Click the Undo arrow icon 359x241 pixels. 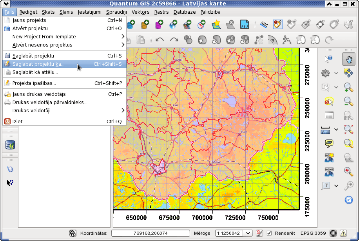(x=160, y=40)
